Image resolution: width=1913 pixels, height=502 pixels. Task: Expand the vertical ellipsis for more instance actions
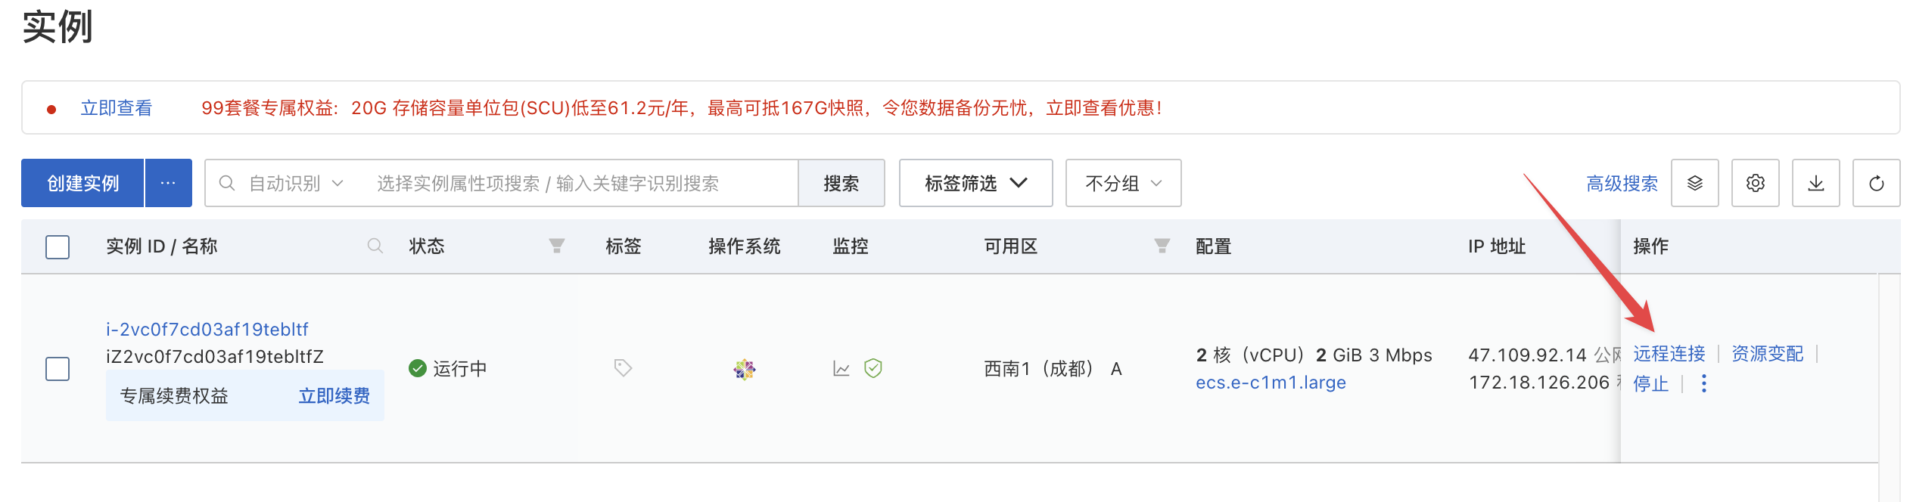1704,384
